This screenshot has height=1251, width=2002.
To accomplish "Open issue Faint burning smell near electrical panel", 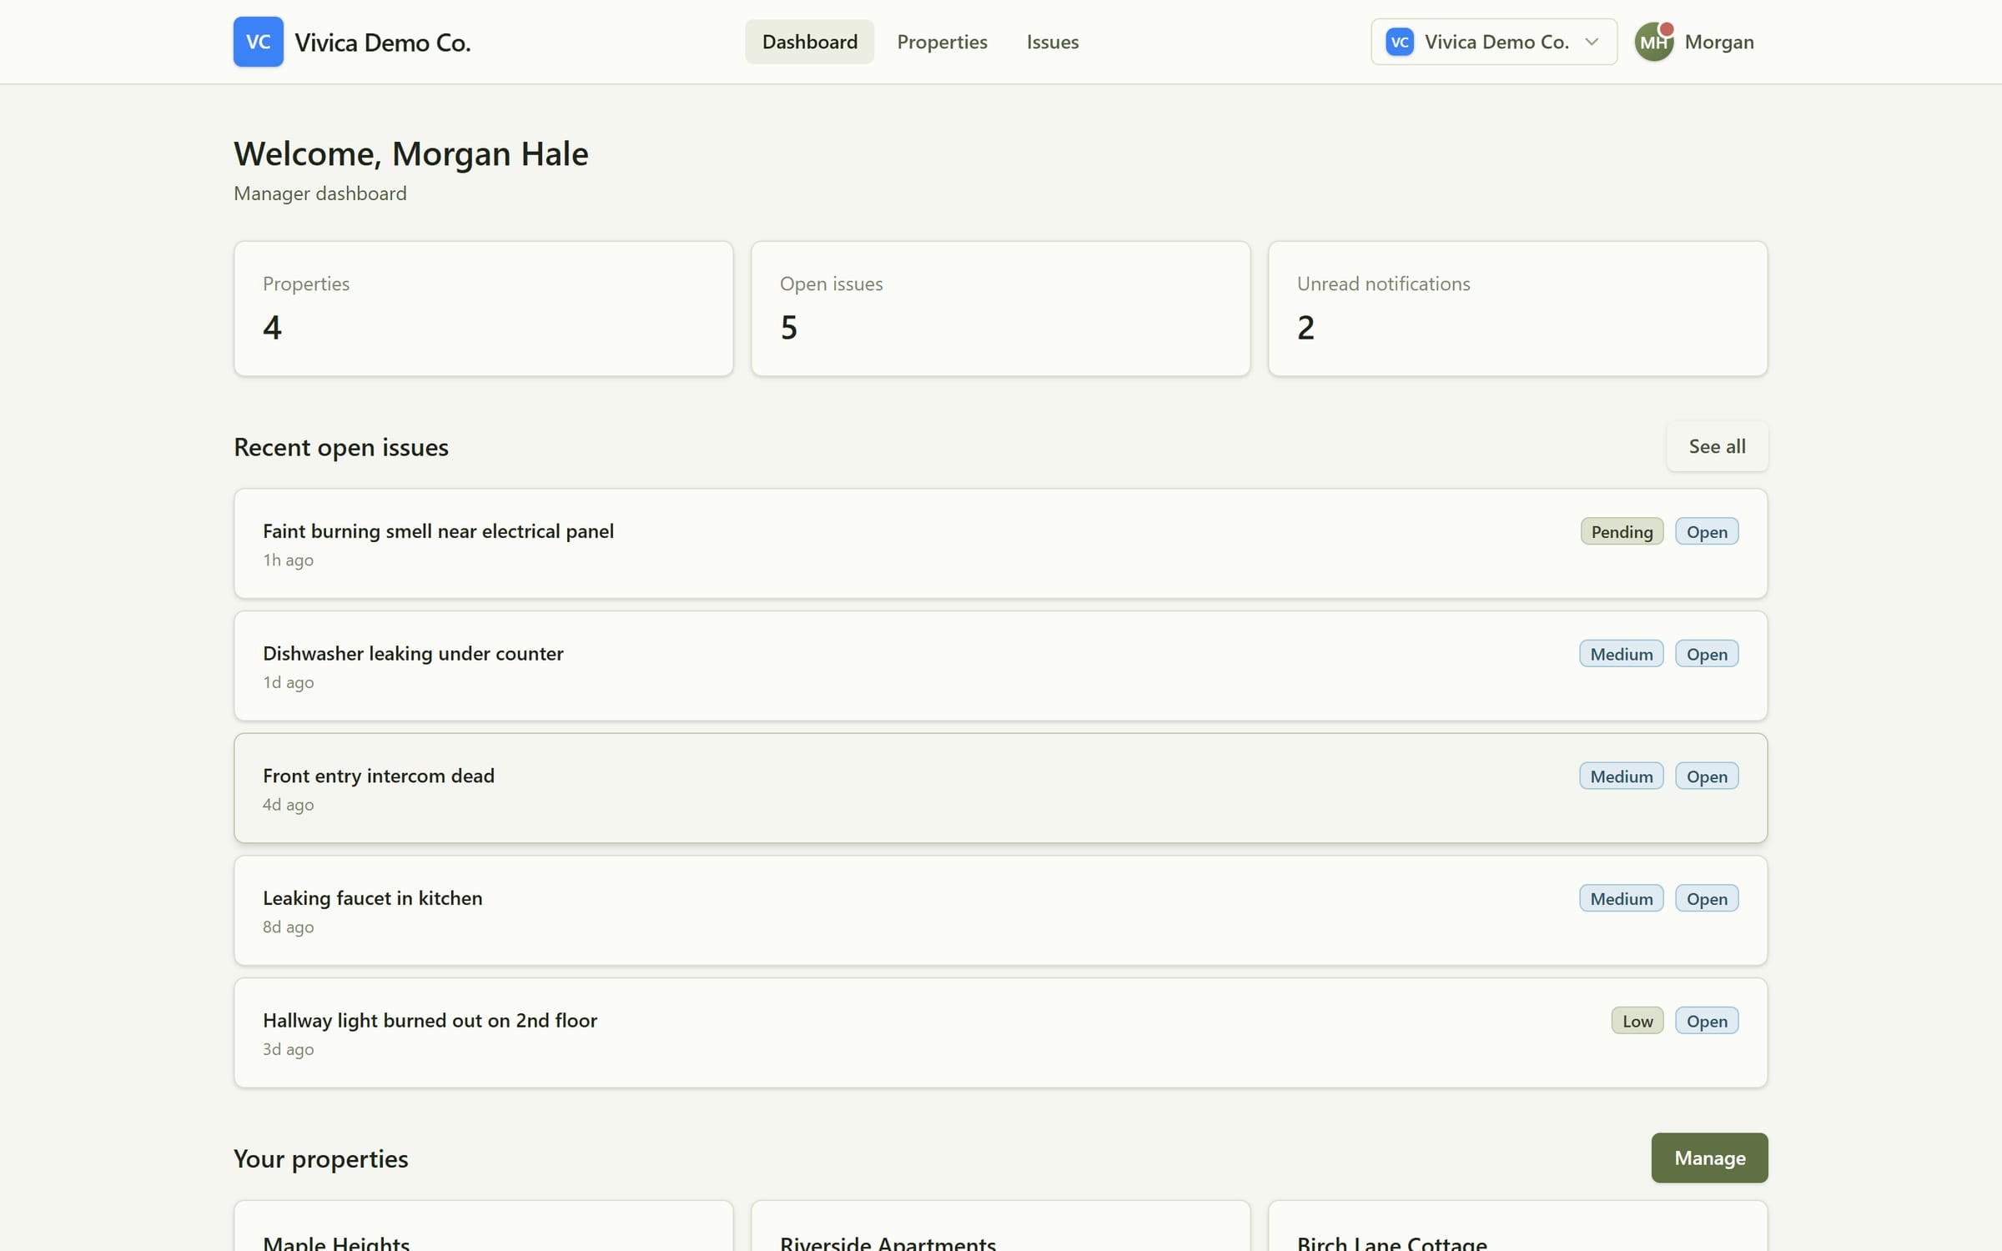I will pyautogui.click(x=1000, y=544).
